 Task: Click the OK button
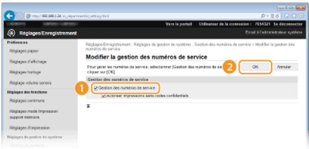(255, 67)
